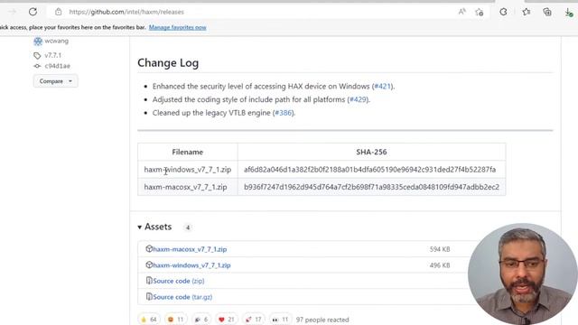The image size is (578, 325).
Task: Download haxm-windows_v7_7_1.zip asset
Action: (191, 265)
